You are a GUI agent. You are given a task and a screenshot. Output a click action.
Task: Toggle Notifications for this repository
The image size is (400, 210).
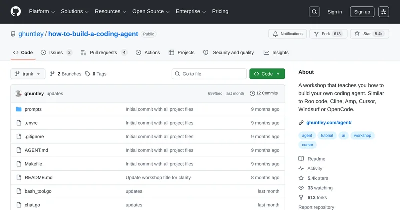tap(288, 34)
